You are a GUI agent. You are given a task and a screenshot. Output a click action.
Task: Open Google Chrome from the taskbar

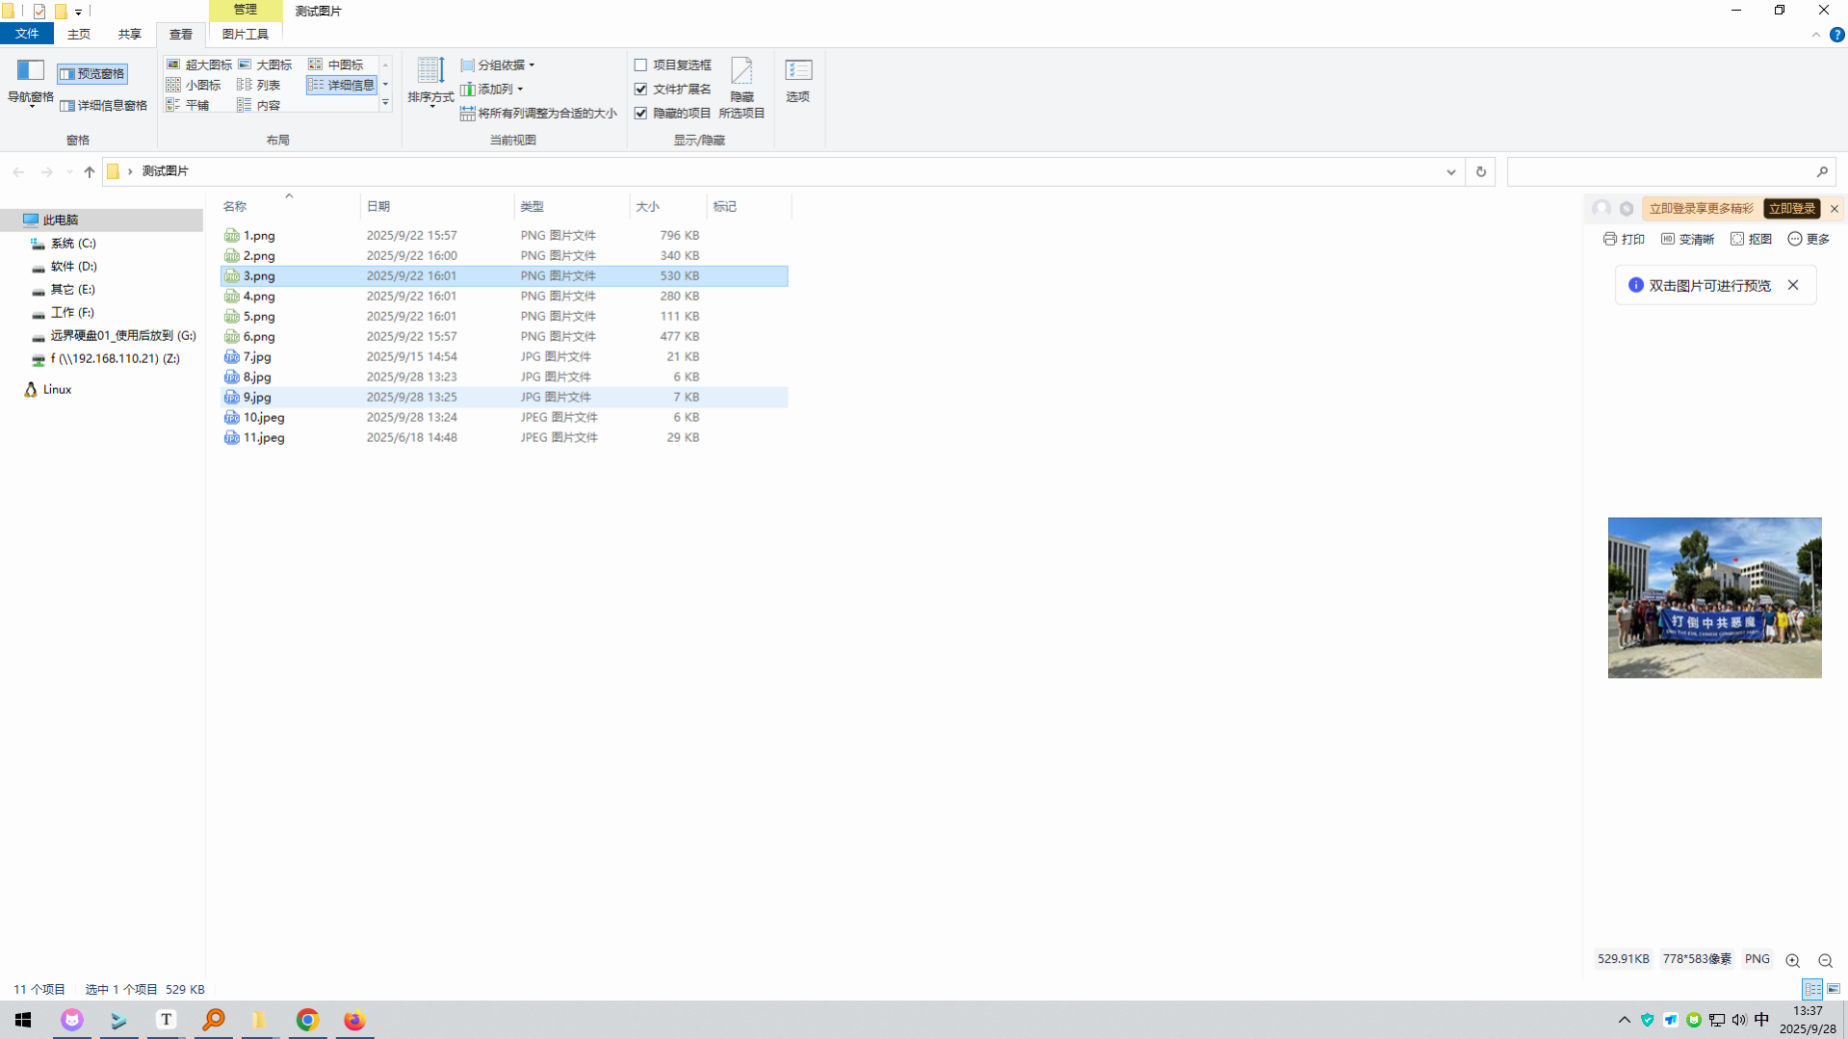tap(307, 1019)
